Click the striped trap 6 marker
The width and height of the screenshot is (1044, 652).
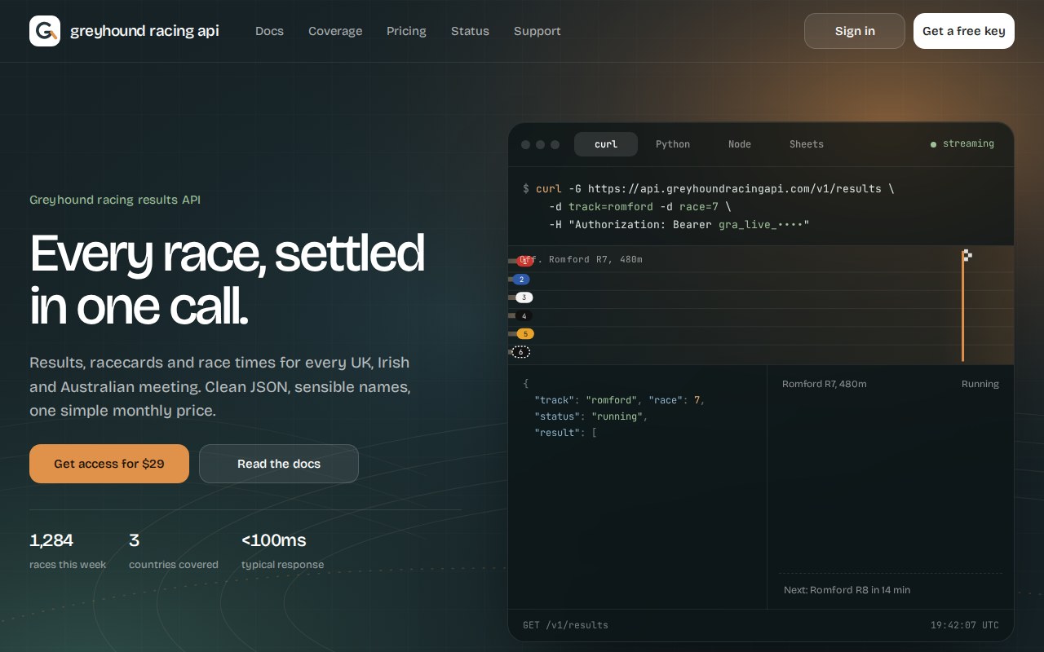(x=520, y=352)
